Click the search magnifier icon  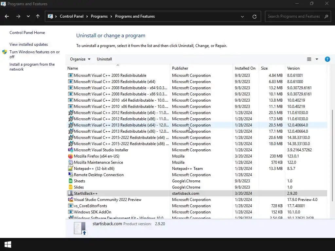click(326, 16)
